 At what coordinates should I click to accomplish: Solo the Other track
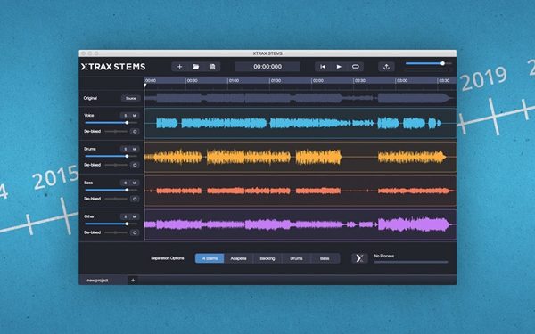[x=125, y=216]
